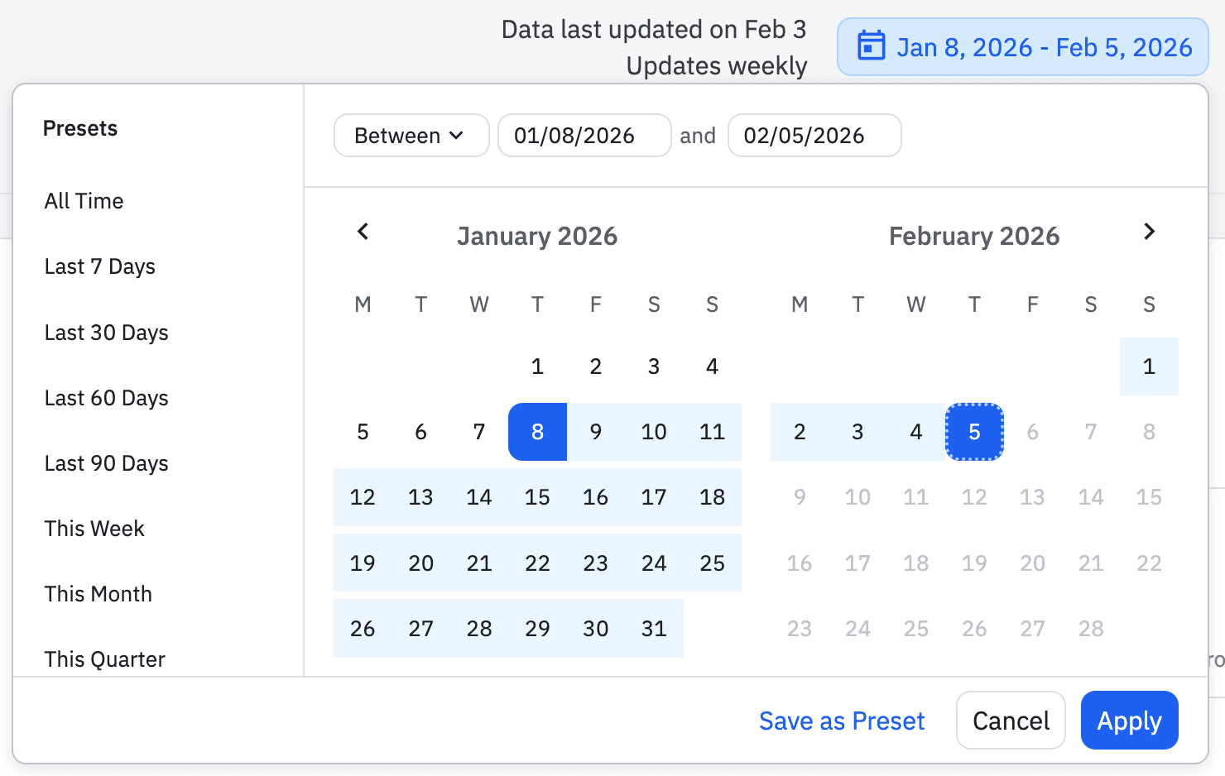
Task: Click the calendar icon in the date range button
Action: click(x=870, y=47)
